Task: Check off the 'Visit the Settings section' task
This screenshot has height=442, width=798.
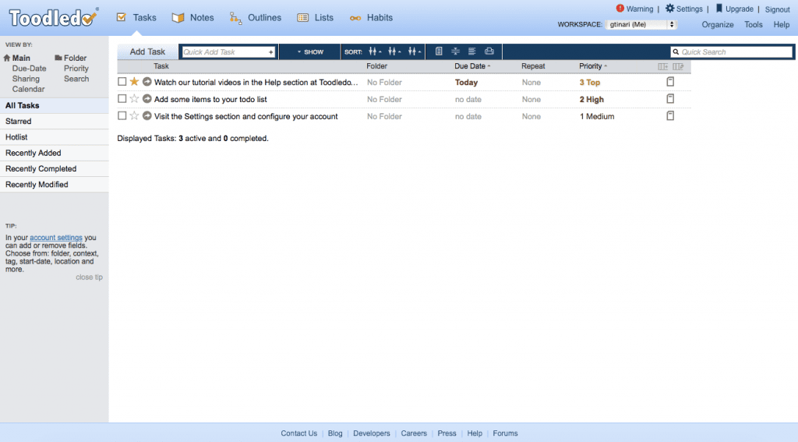Action: click(122, 115)
